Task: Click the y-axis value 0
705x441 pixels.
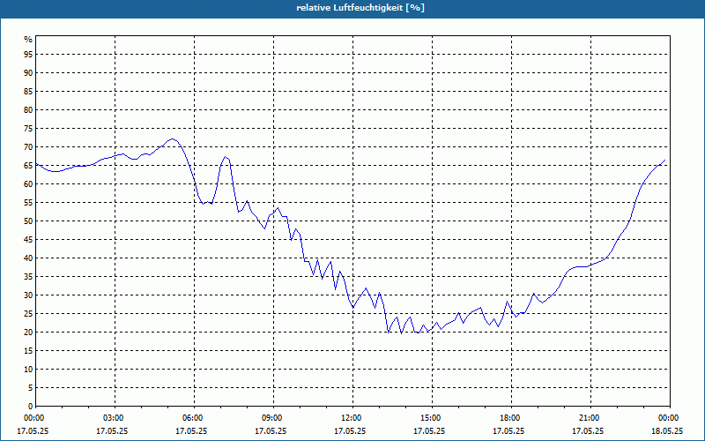Action: pyautogui.click(x=30, y=407)
